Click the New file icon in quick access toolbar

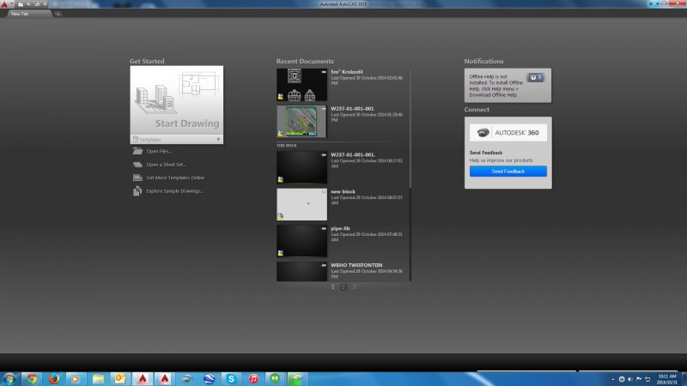click(20, 4)
